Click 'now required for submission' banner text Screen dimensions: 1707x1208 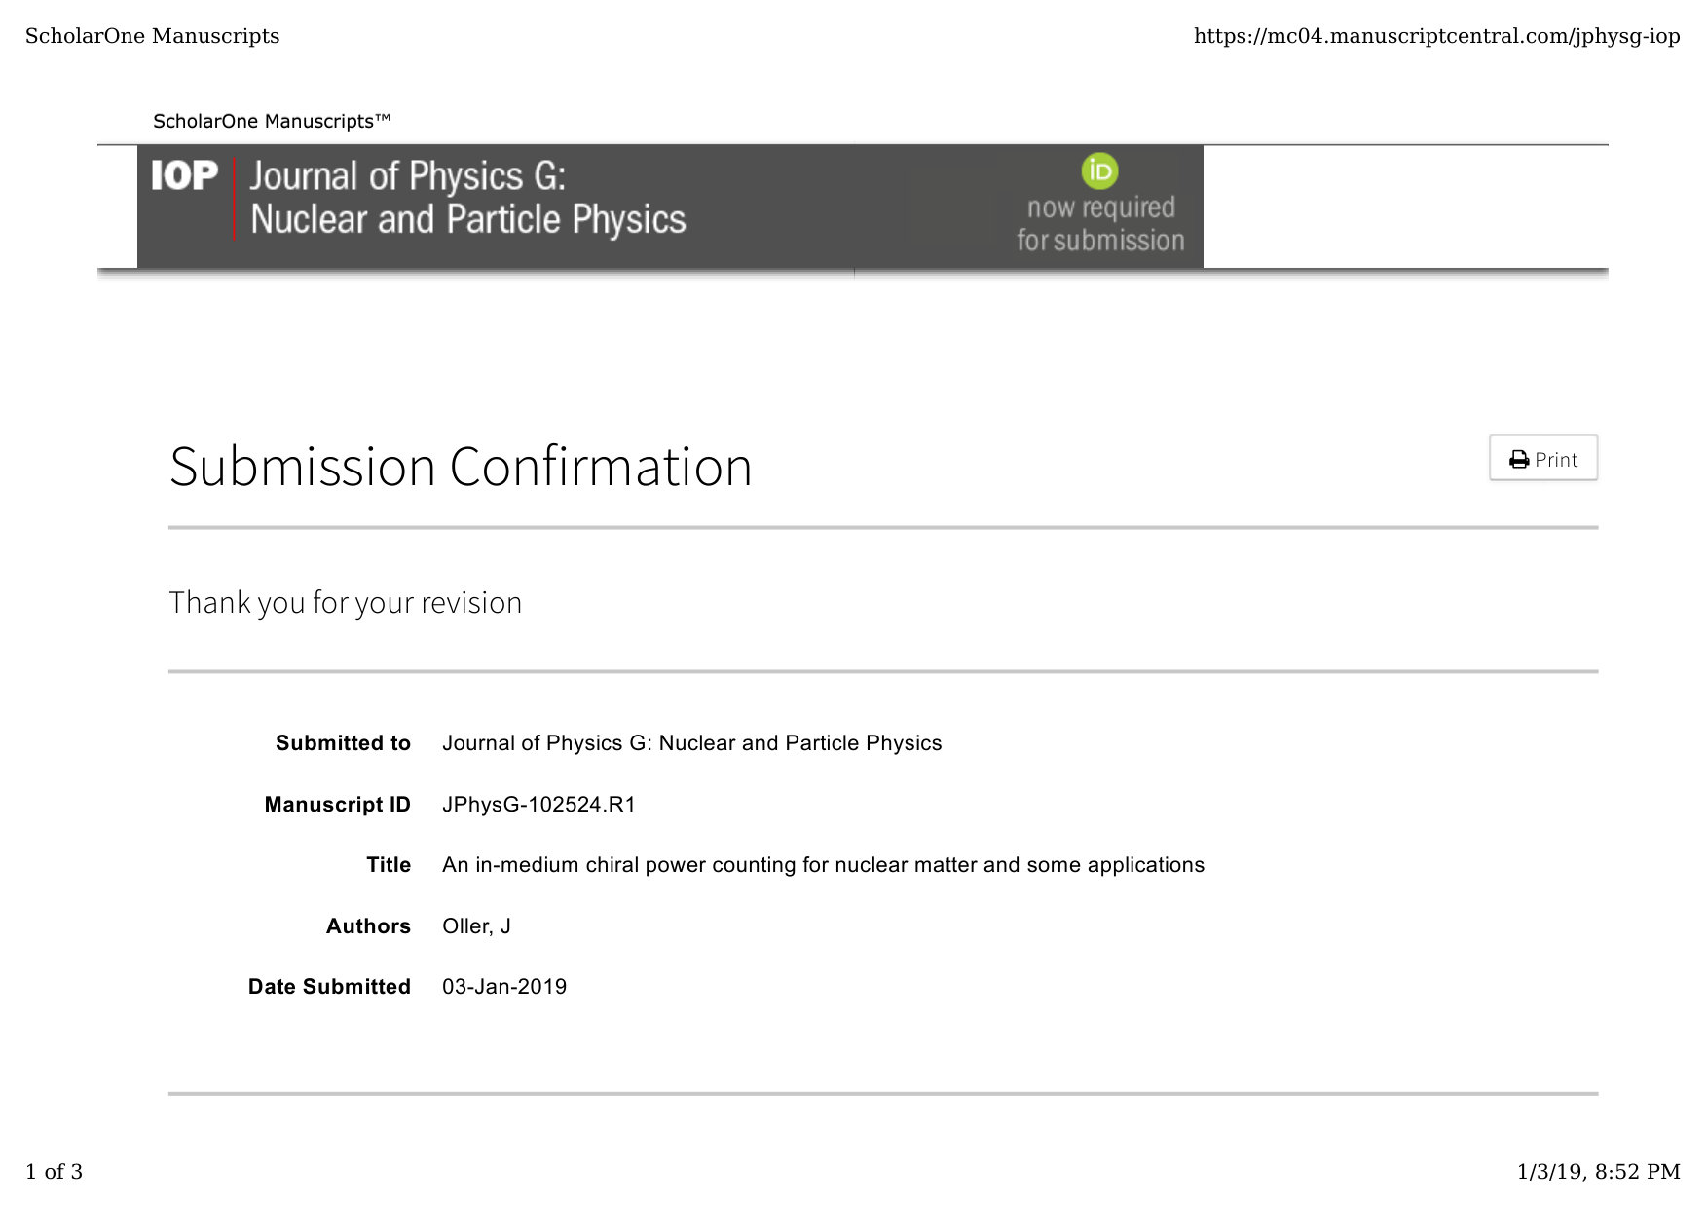(1100, 224)
